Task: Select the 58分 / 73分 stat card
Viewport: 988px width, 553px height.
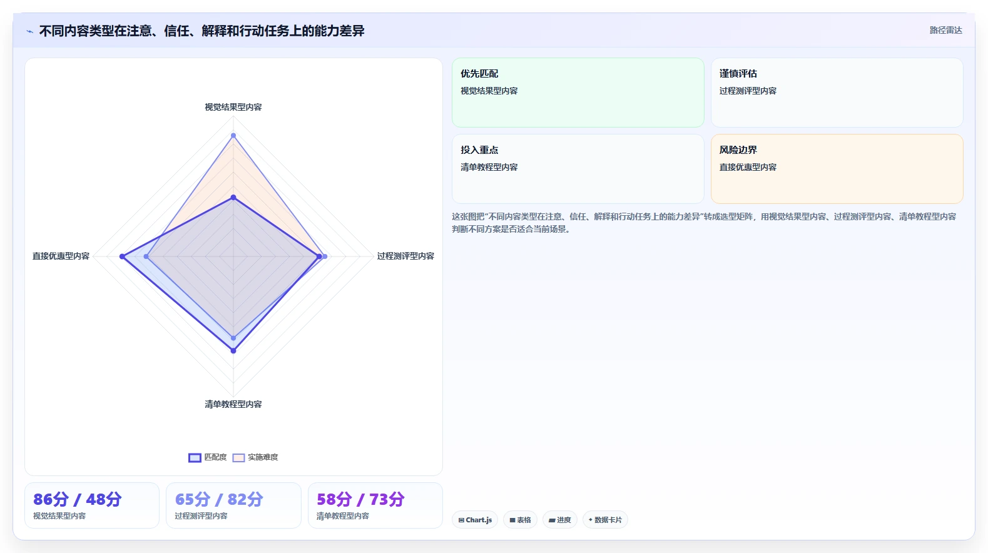Action: point(375,505)
